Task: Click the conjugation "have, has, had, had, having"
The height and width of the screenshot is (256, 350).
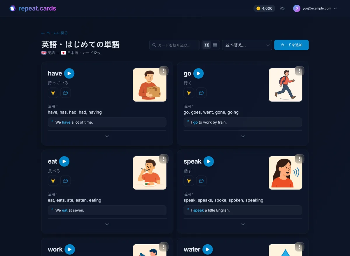Action: tap(75, 112)
